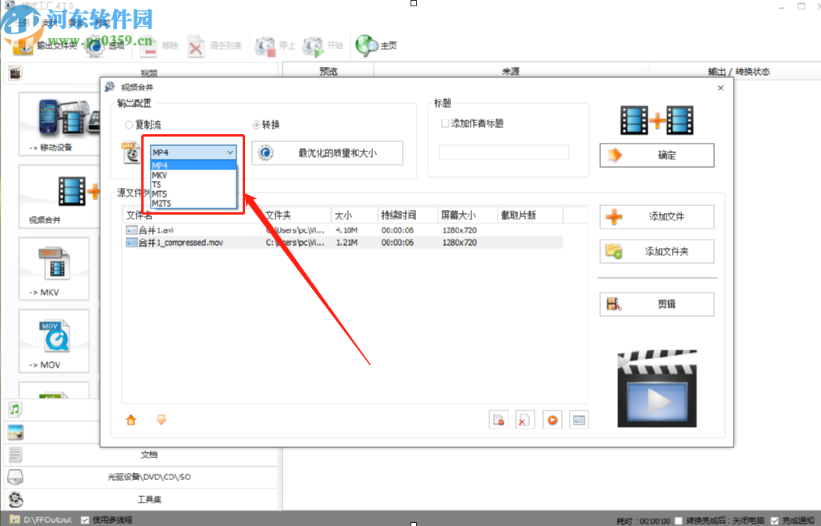The width and height of the screenshot is (821, 526).
Task: Open 最优化的质量和大小 quality settings
Action: click(327, 153)
